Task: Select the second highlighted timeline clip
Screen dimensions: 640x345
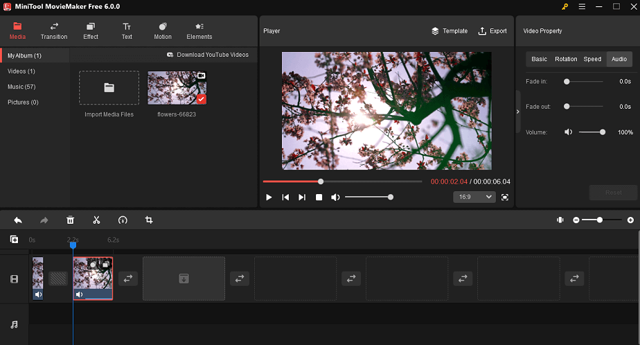Action: (x=93, y=278)
